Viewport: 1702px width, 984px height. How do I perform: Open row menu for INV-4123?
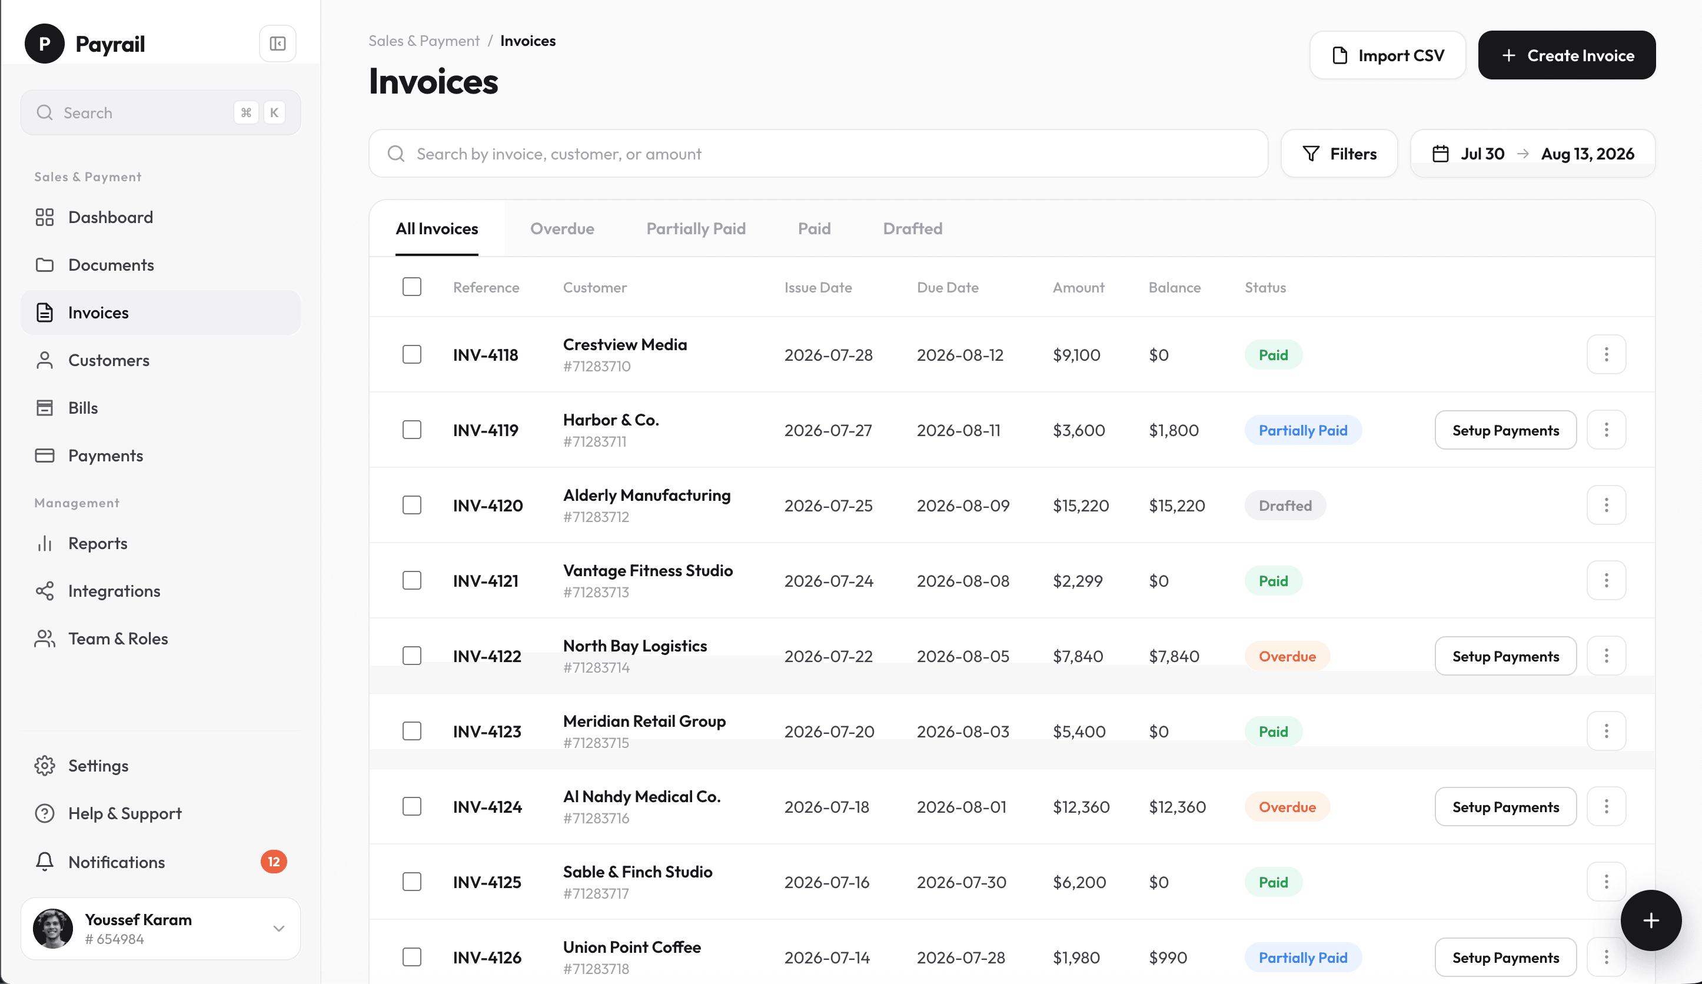click(1606, 731)
